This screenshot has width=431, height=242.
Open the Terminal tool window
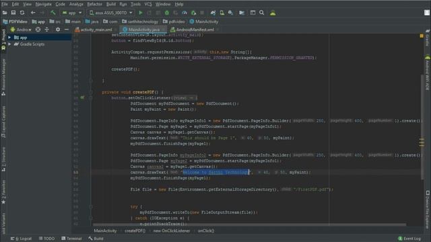(71, 239)
